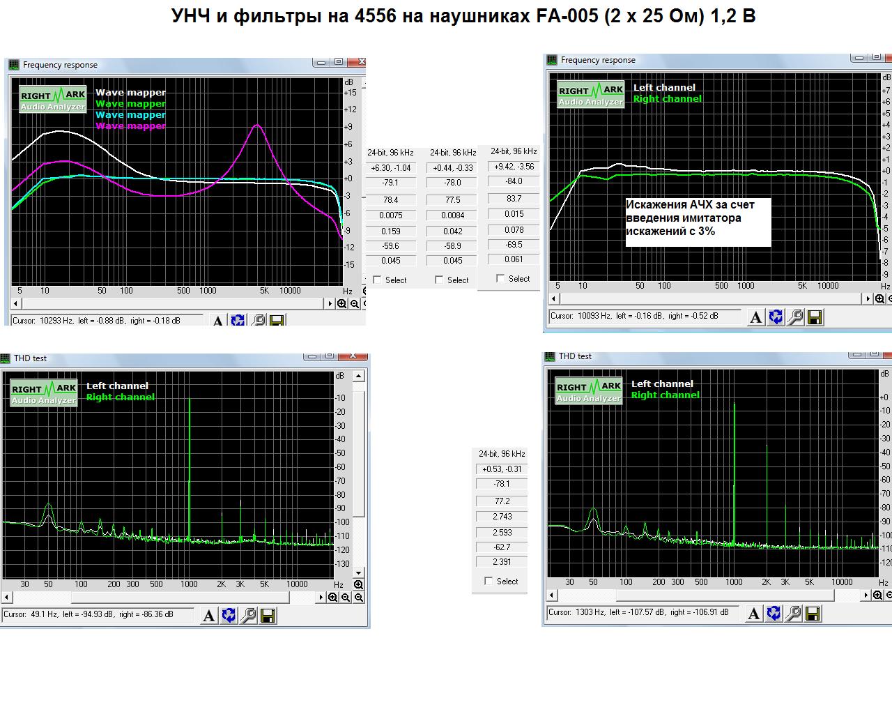The width and height of the screenshot is (892, 714).
Task: Click the value cell '83.7'
Action: coord(514,199)
